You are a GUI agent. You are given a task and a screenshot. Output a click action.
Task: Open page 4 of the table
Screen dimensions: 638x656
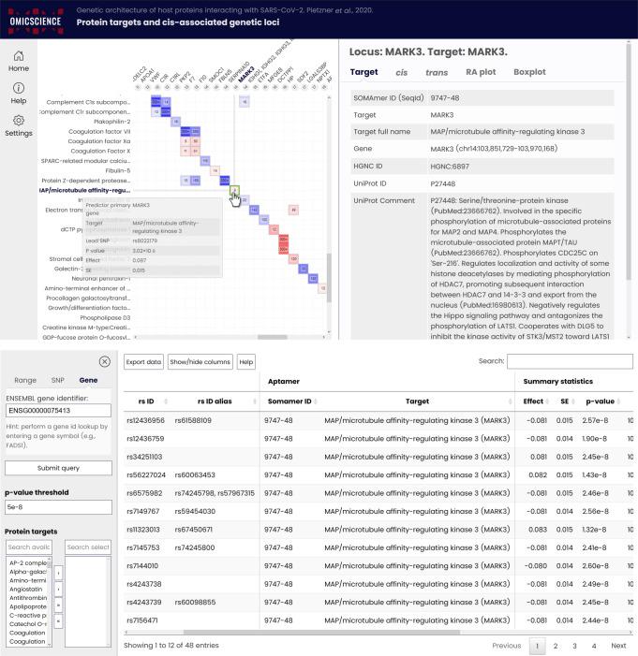(594, 646)
